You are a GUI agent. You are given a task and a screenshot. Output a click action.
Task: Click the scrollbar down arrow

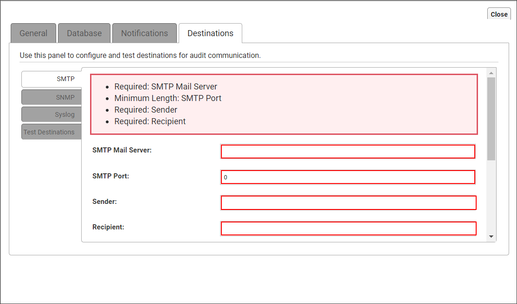coord(491,236)
